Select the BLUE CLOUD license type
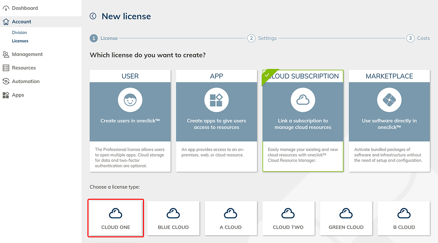Screen dimensions: 438x243 click(x=173, y=218)
